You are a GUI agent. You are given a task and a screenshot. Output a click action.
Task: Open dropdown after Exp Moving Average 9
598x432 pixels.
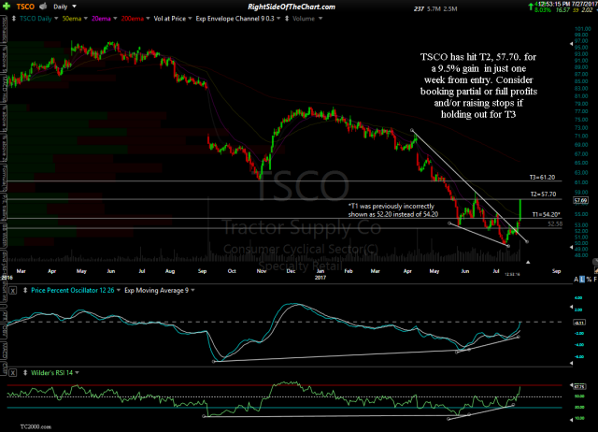point(193,291)
